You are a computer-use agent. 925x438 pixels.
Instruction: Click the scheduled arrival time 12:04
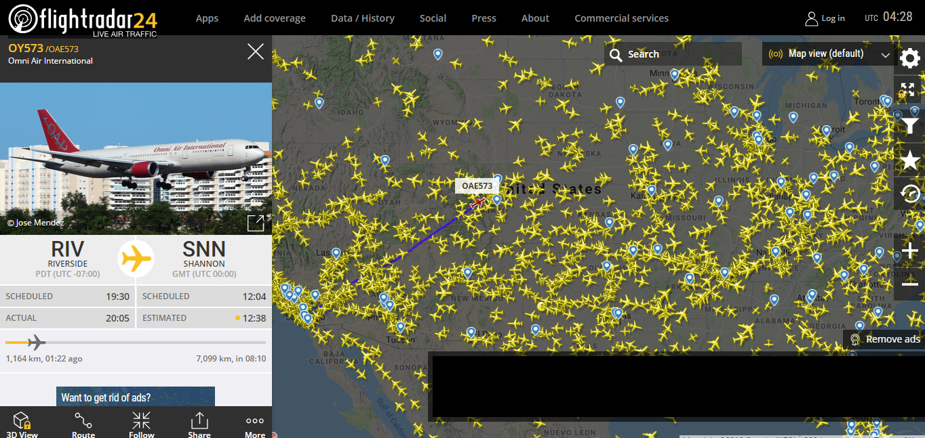[254, 297]
